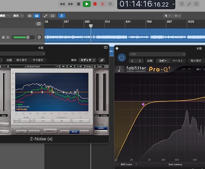Rewind playback in the transport bar
Screen dimensions: 205x169
point(62,4)
